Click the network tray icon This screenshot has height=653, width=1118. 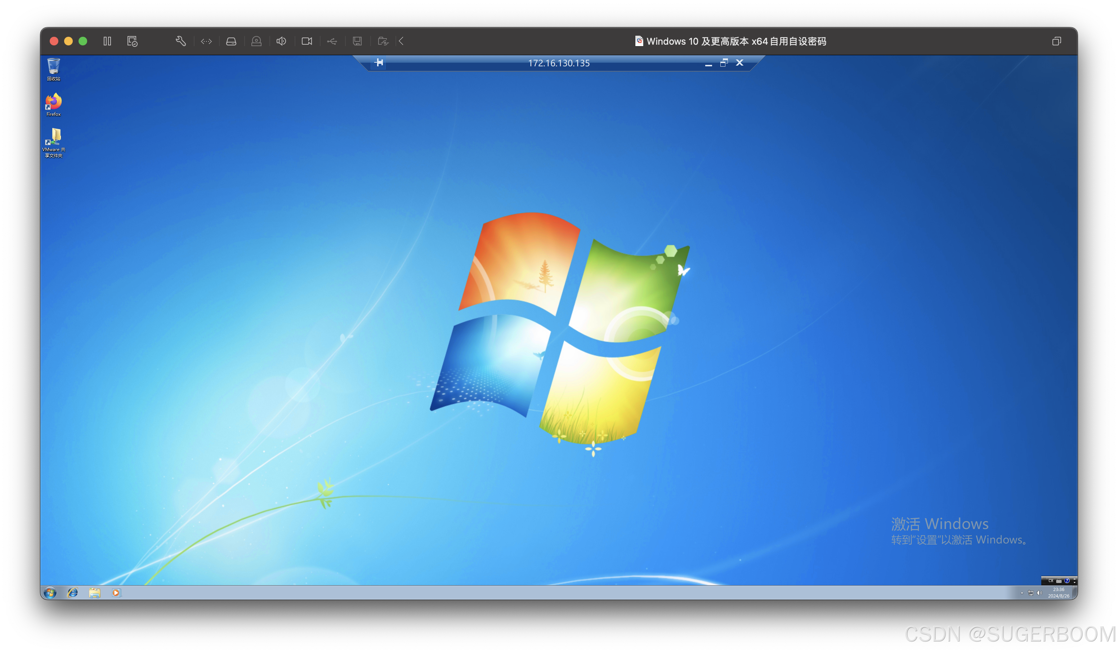pyautogui.click(x=1031, y=593)
